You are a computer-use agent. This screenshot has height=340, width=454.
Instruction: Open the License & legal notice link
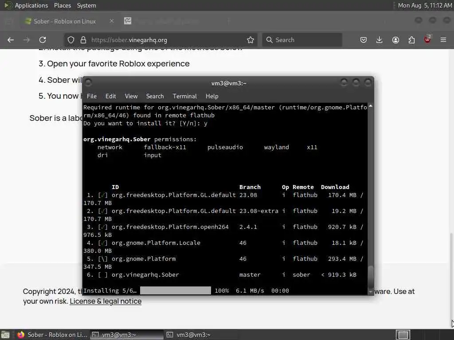point(106,301)
